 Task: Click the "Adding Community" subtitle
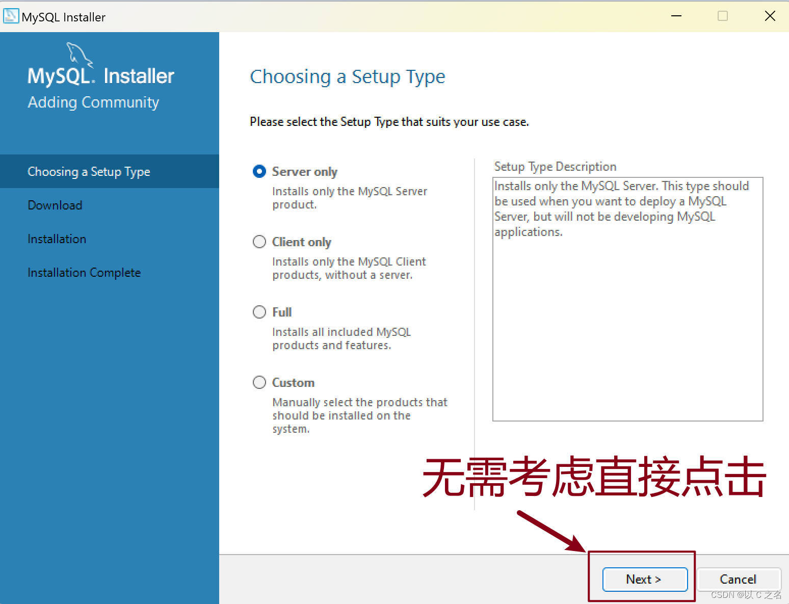click(x=93, y=102)
